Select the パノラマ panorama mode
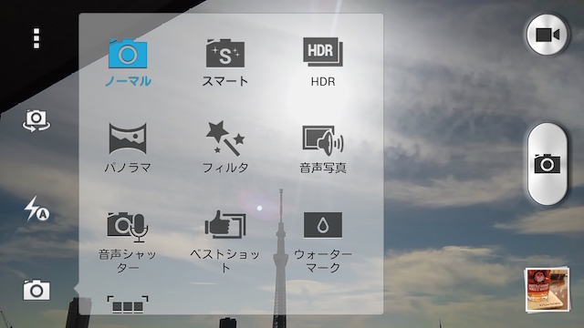The width and height of the screenshot is (584, 328). click(x=128, y=148)
